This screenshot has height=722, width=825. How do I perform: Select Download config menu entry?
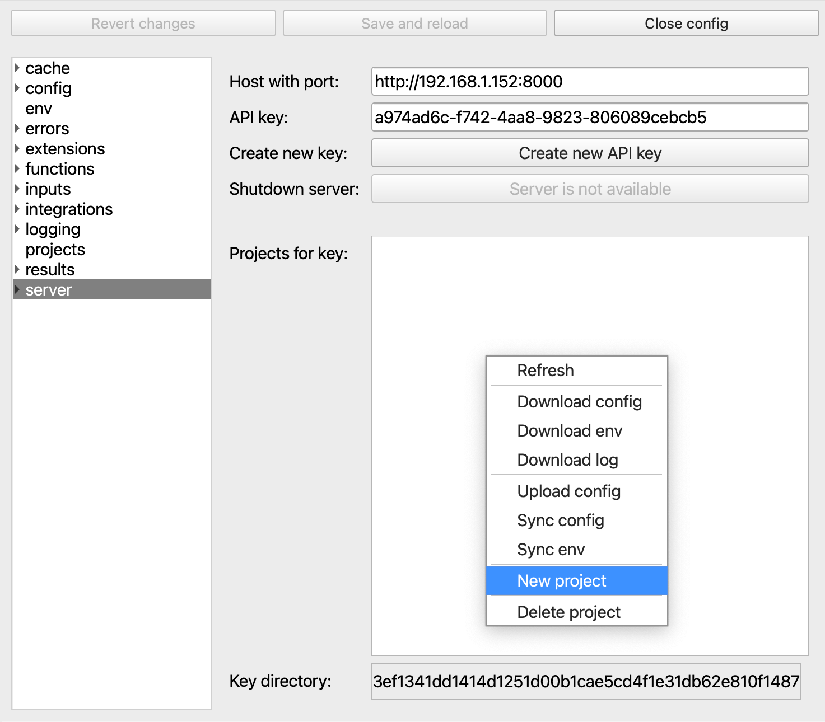click(579, 402)
